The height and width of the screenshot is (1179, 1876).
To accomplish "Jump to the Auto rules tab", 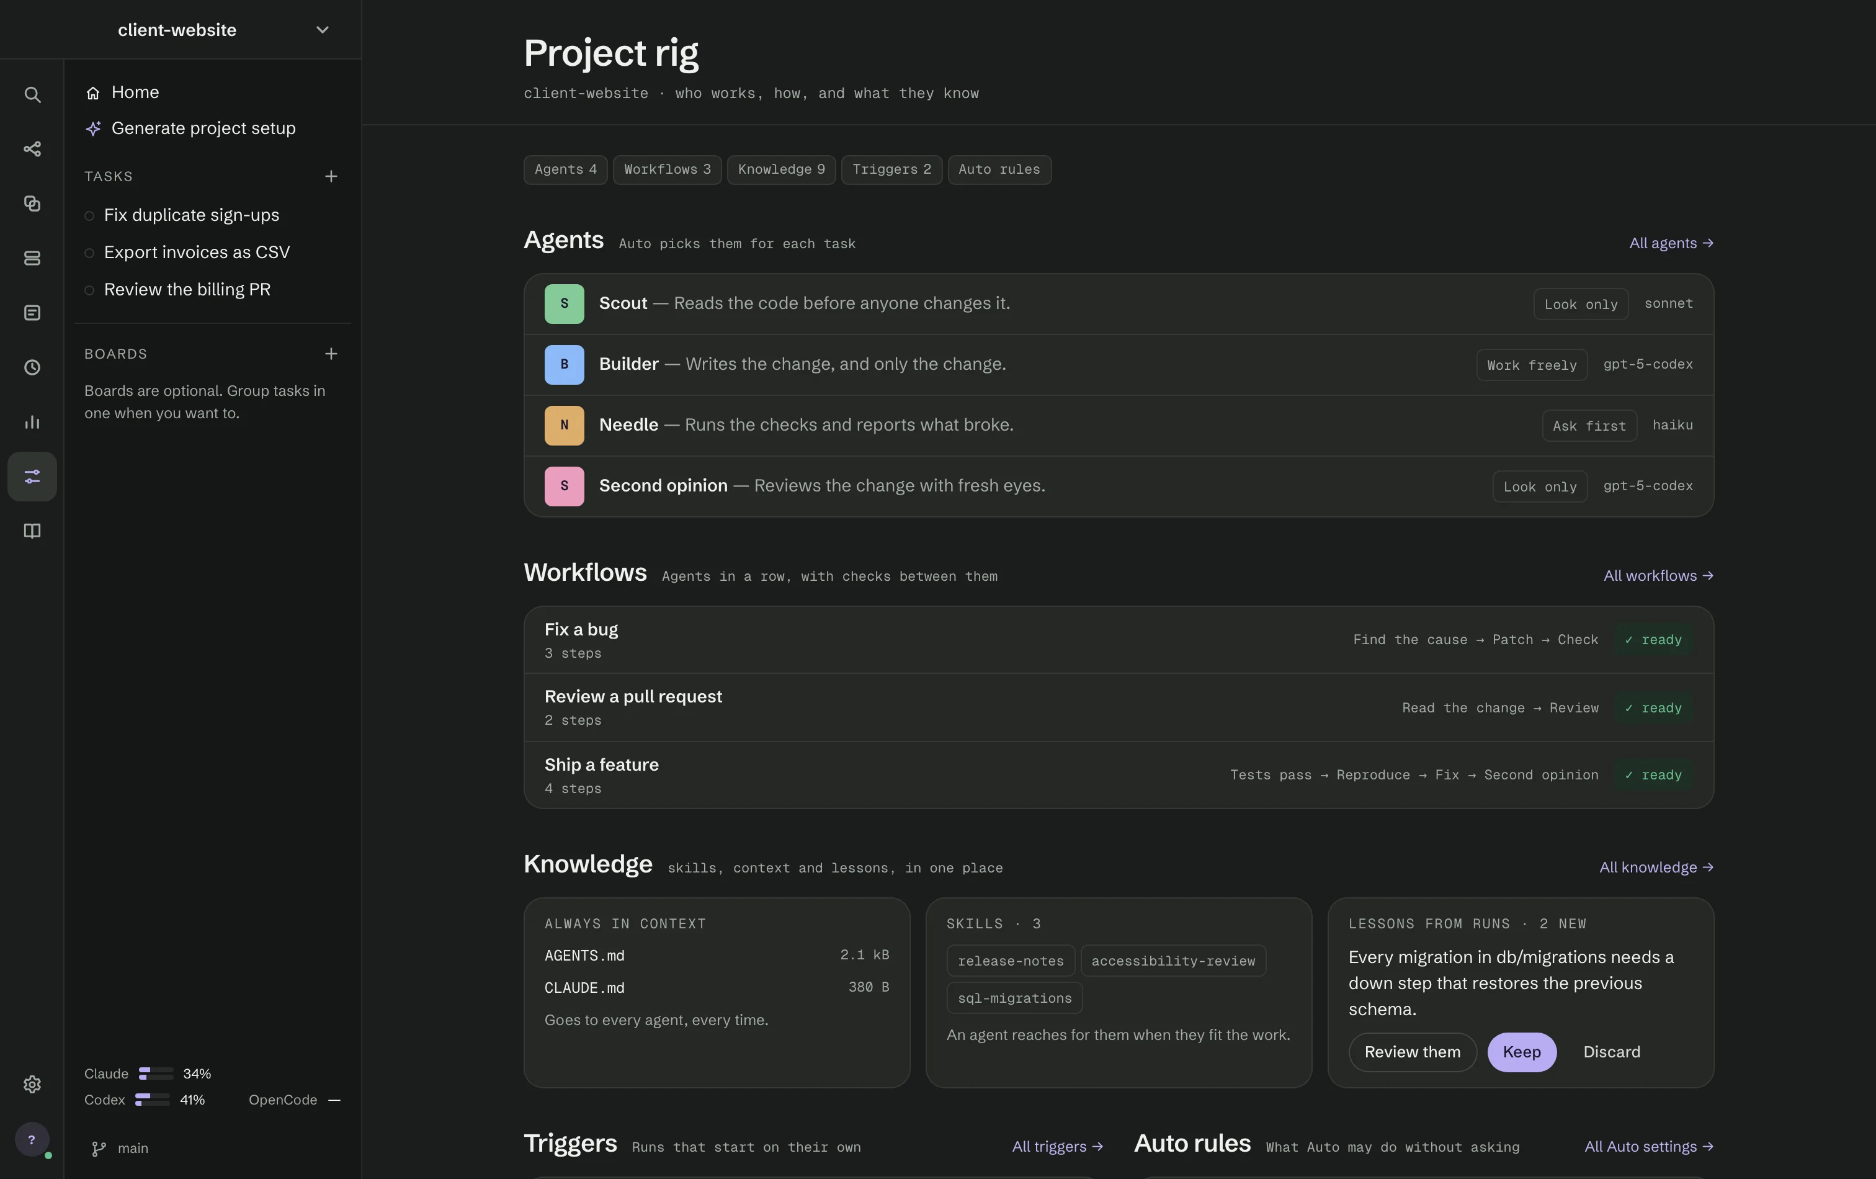I will tap(999, 170).
